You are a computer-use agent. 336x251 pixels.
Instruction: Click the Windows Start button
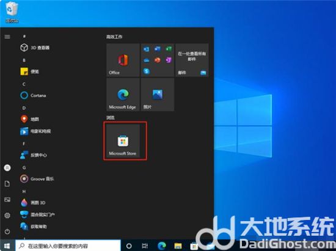tap(7, 246)
